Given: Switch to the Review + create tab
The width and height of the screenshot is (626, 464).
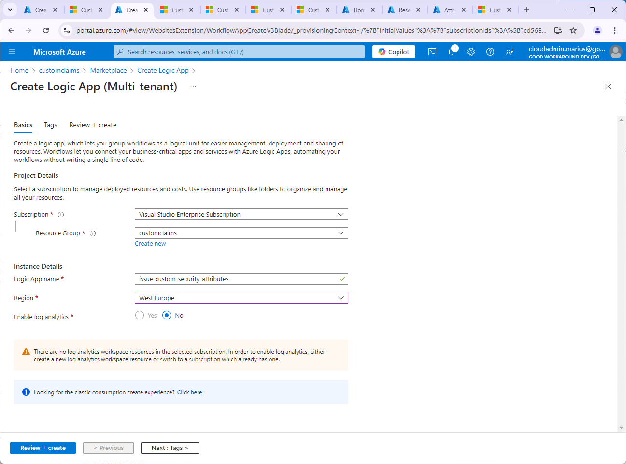Looking at the screenshot, I should tap(93, 125).
